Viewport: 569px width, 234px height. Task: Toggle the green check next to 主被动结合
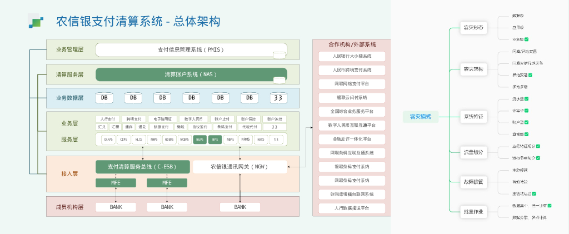(x=534, y=194)
